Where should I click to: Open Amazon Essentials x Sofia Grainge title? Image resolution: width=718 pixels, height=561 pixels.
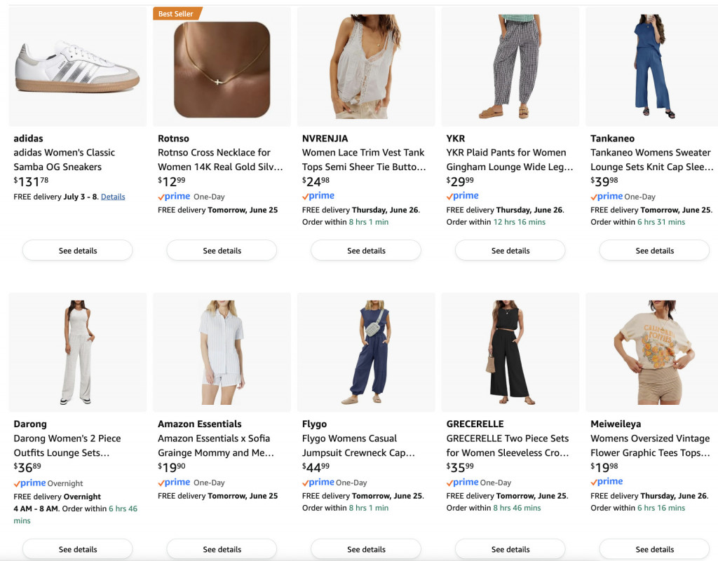pos(216,445)
